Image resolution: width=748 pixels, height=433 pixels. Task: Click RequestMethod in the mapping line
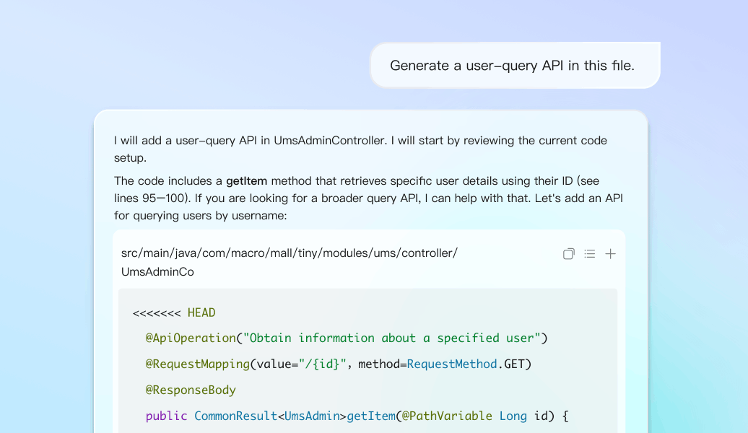452,364
